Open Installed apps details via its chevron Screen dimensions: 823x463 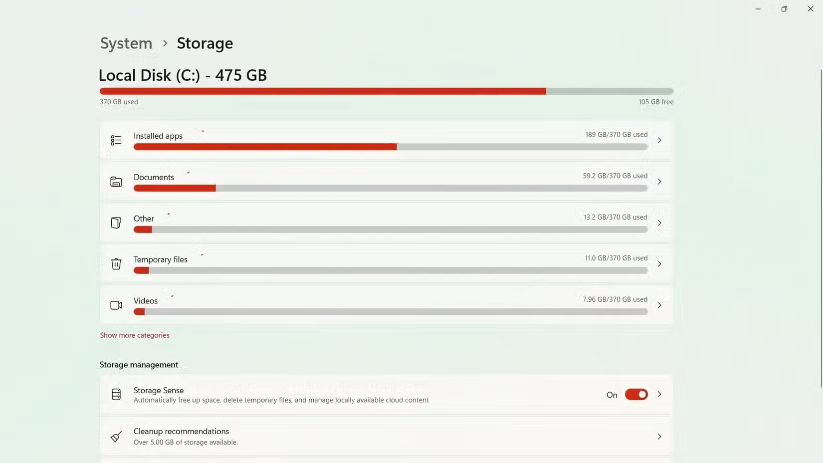point(659,140)
